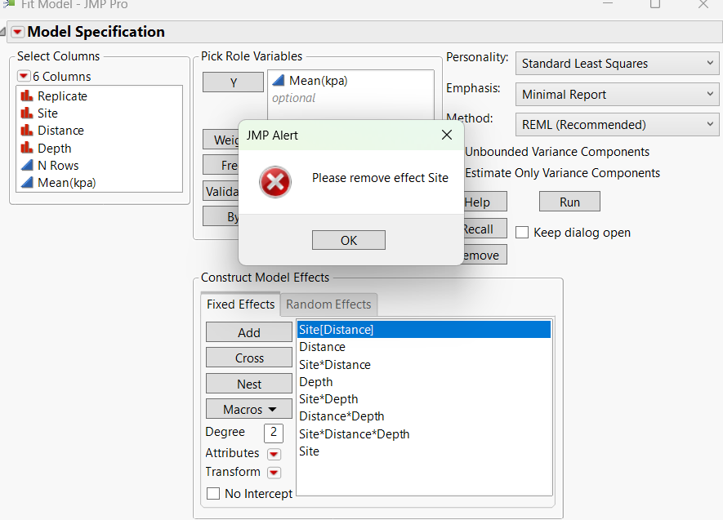This screenshot has height=520, width=723.
Task: Enable the No Intercept checkbox
Action: [213, 493]
